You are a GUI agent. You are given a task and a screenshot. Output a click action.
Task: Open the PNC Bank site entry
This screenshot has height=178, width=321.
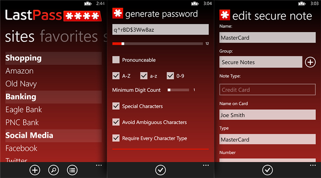click(22, 122)
